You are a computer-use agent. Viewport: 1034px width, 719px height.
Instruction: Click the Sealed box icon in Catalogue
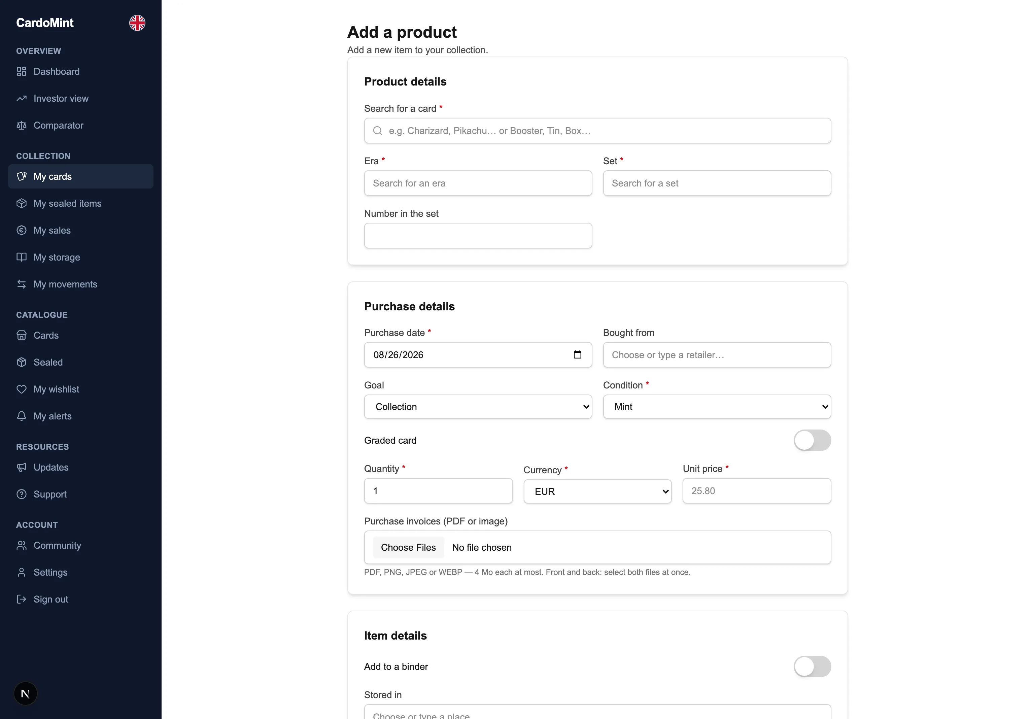pyautogui.click(x=22, y=362)
